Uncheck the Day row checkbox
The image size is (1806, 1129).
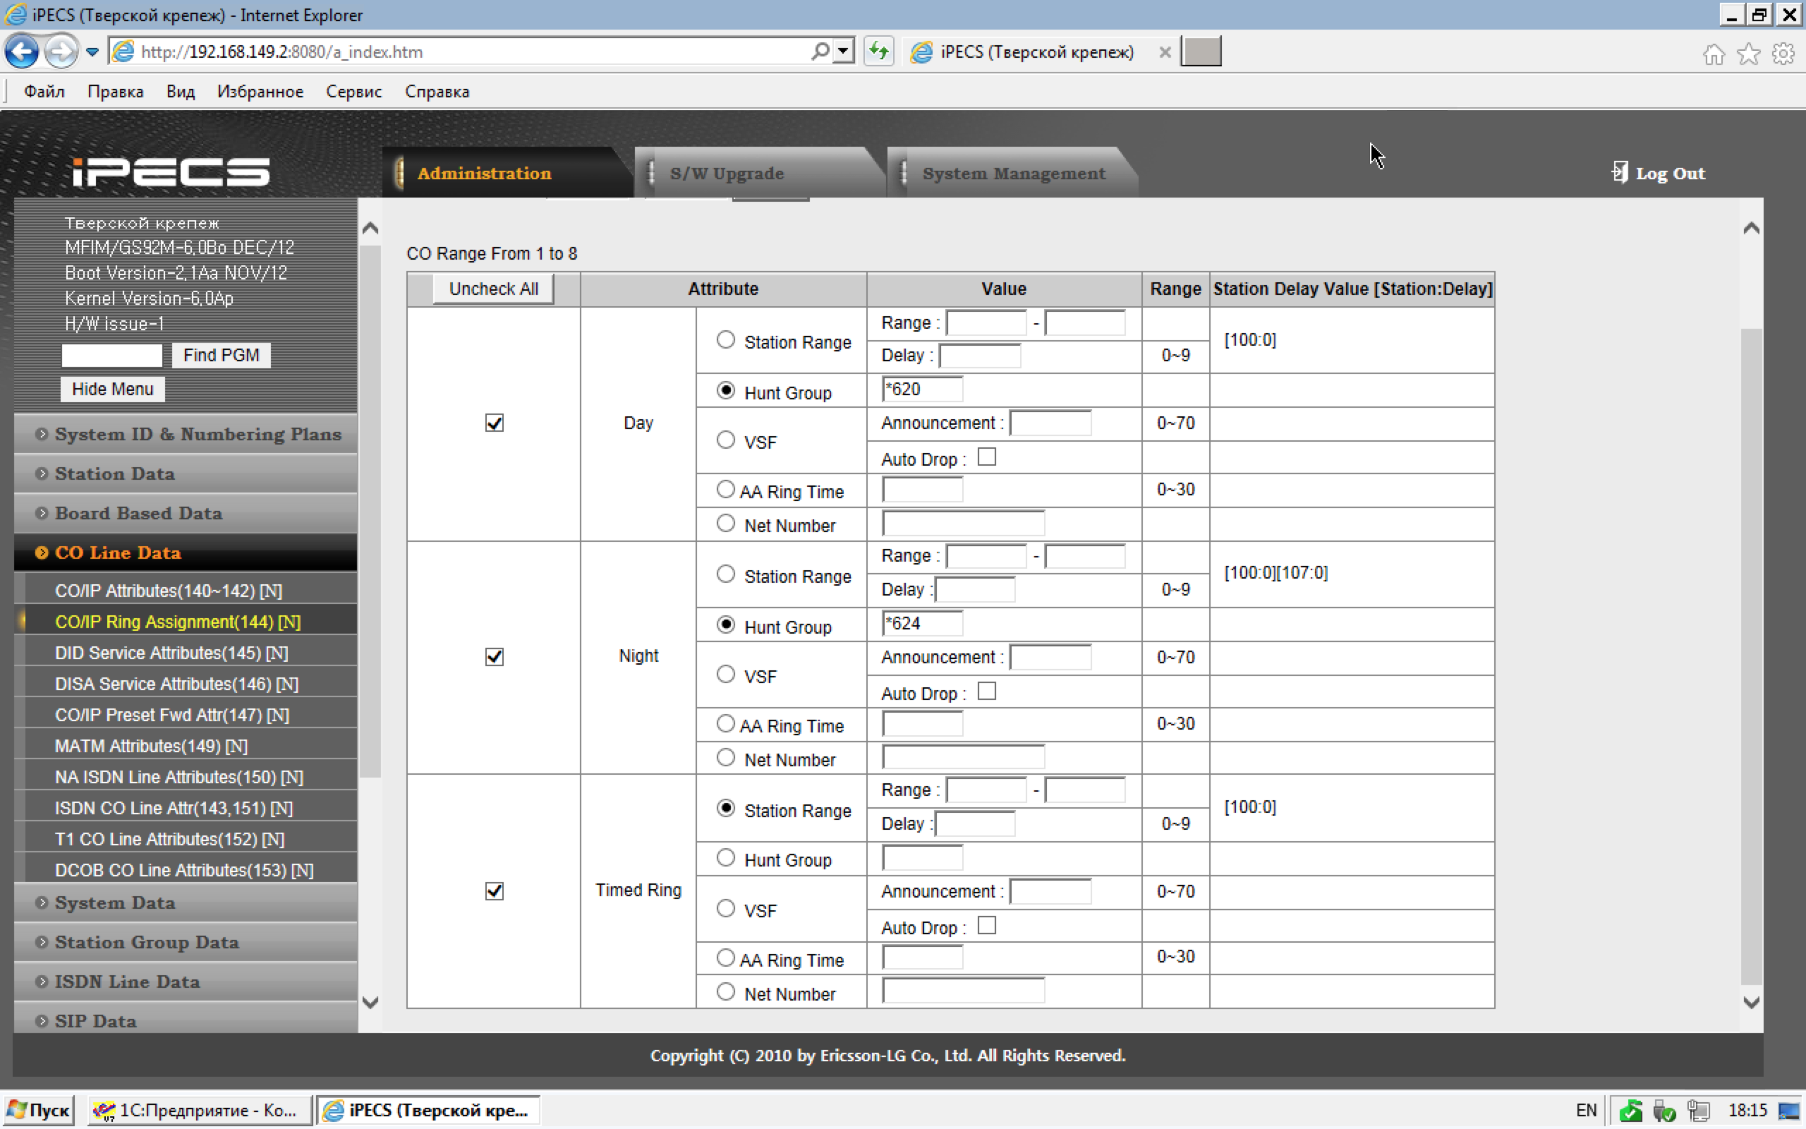(494, 423)
